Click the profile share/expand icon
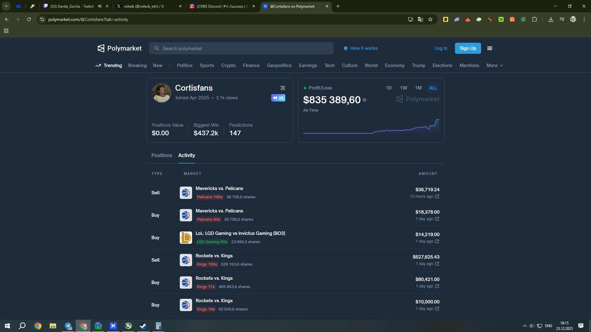The width and height of the screenshot is (591, 332). [283, 88]
